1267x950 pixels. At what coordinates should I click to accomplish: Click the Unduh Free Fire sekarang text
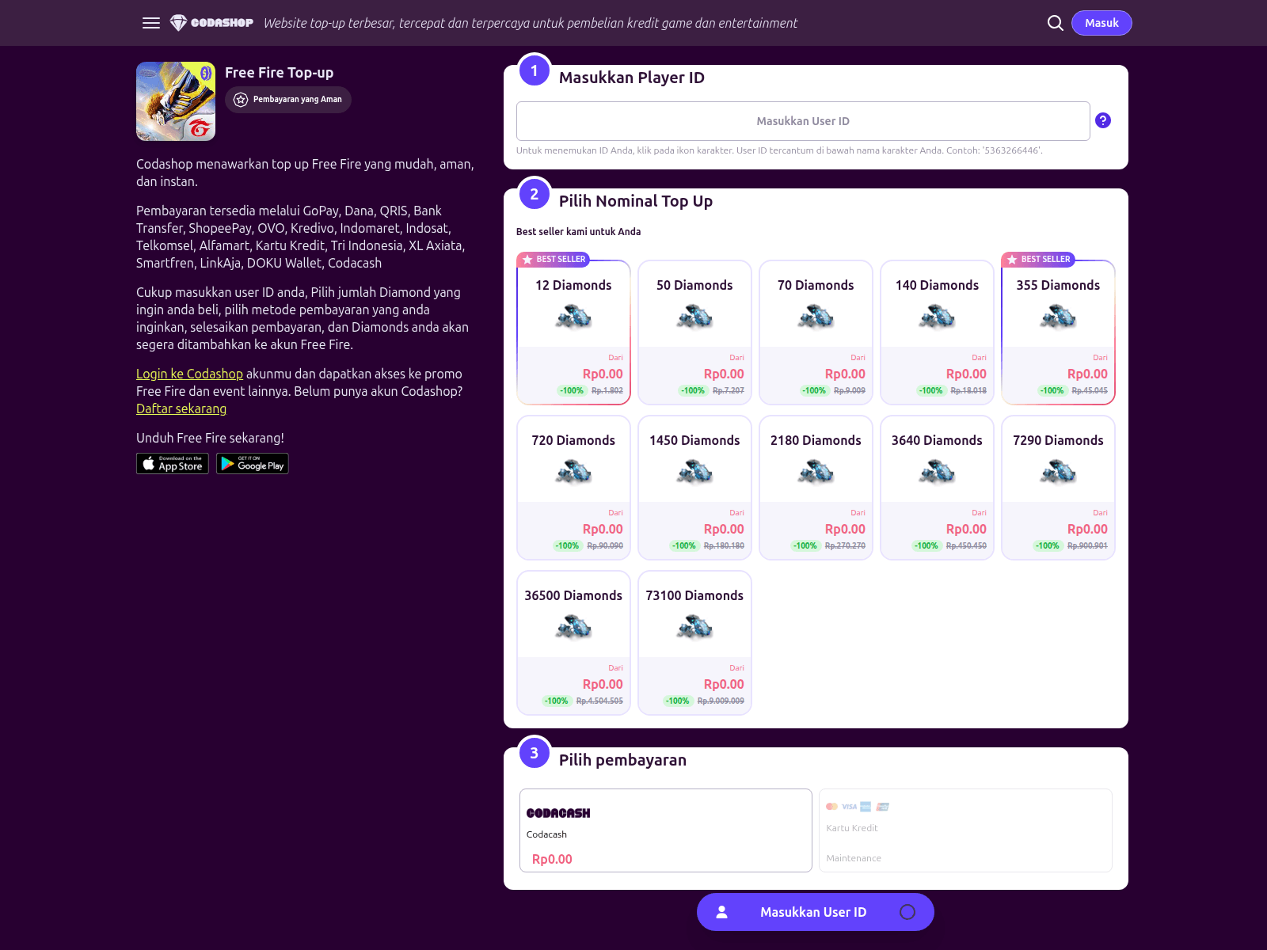point(210,438)
